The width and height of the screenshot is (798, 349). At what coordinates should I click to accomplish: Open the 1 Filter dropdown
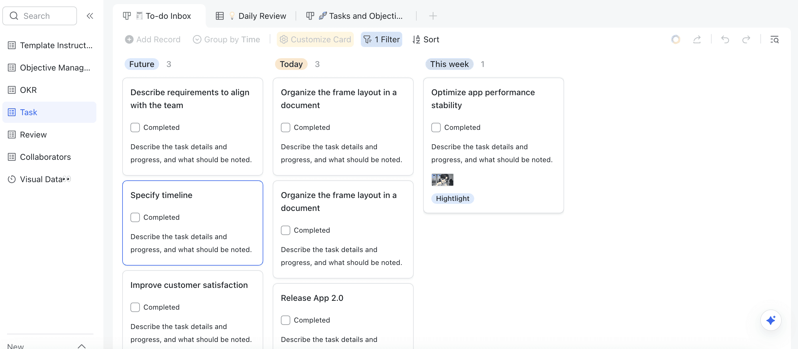coord(381,39)
